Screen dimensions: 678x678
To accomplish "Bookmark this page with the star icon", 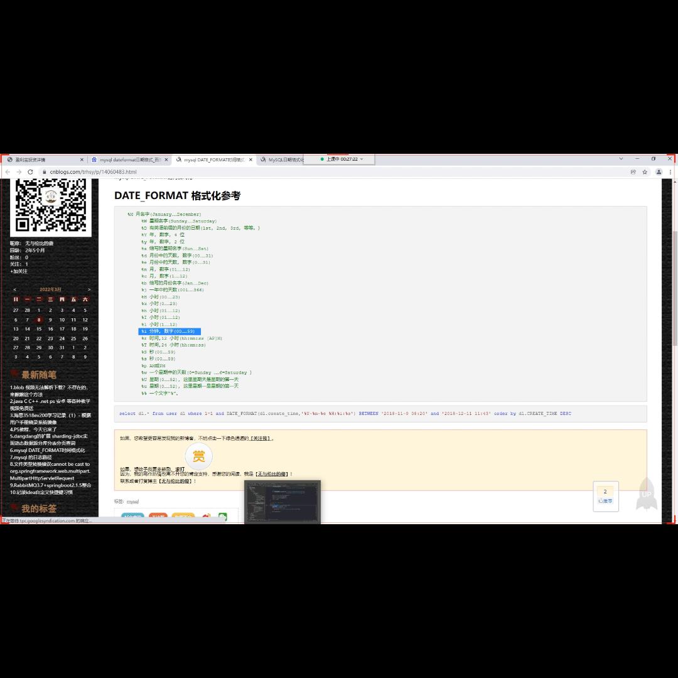I will coord(645,171).
